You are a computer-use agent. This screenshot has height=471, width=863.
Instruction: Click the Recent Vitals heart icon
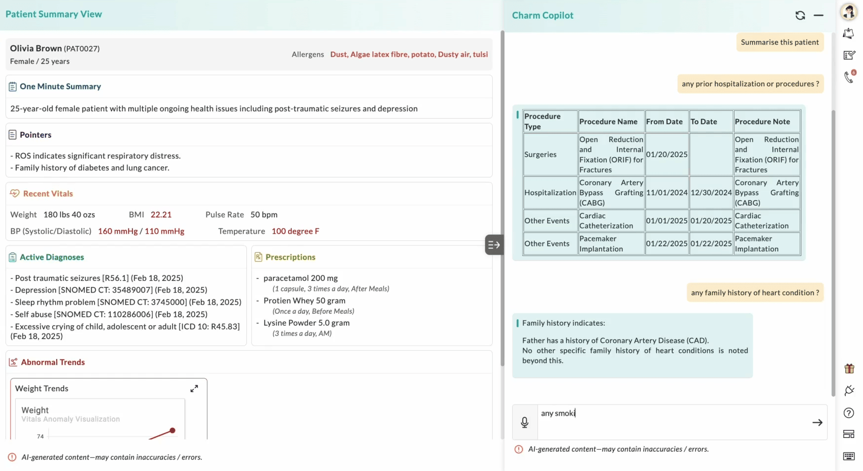(14, 194)
